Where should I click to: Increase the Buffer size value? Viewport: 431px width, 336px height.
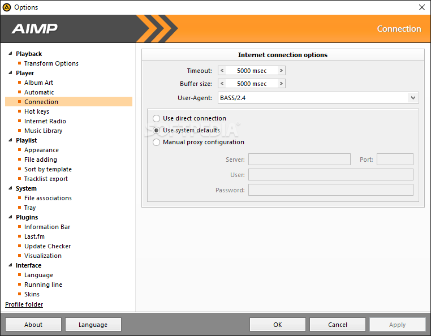[281, 83]
